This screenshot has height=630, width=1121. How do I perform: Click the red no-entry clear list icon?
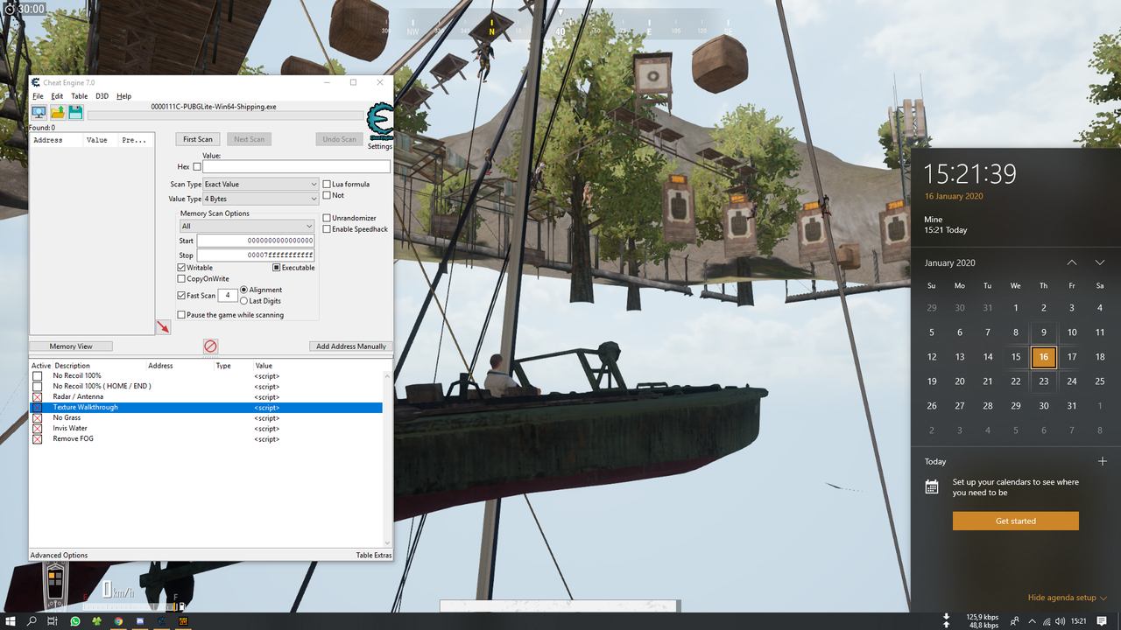(x=210, y=346)
